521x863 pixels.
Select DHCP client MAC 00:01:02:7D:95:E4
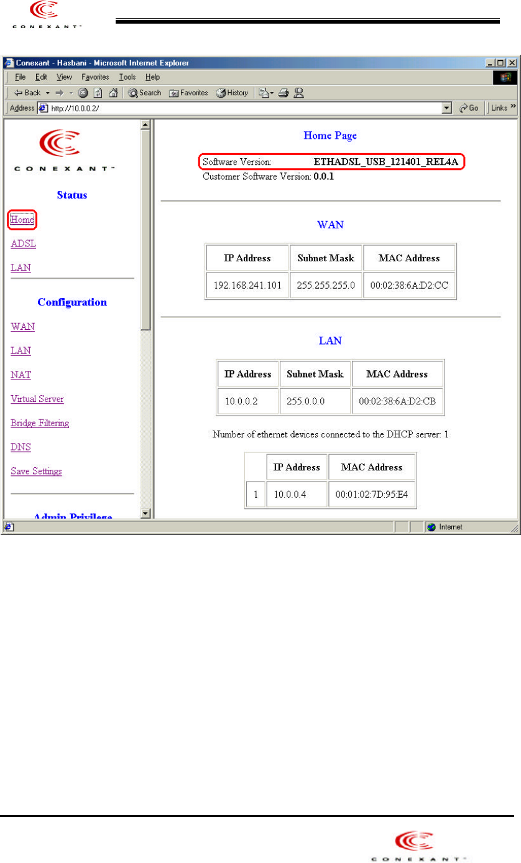tap(372, 494)
